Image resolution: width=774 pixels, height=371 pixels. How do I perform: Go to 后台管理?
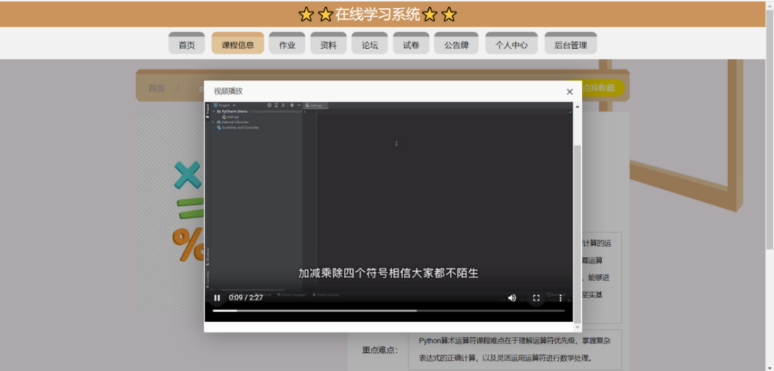571,45
